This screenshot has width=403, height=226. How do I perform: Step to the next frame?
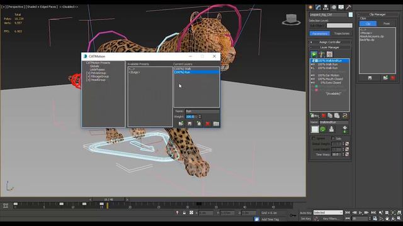click(x=366, y=213)
